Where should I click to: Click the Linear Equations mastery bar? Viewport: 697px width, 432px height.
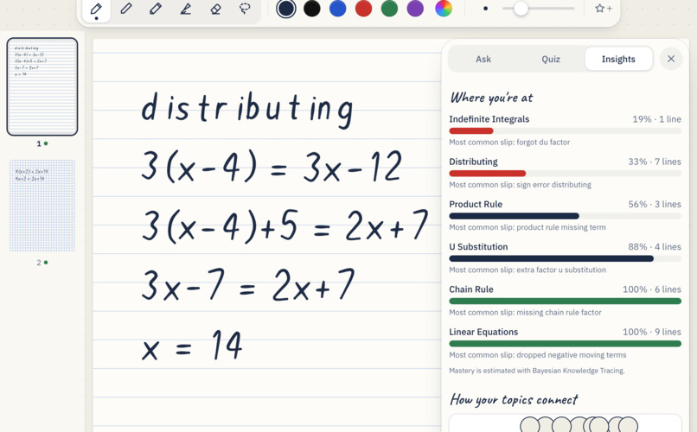pyautogui.click(x=565, y=344)
